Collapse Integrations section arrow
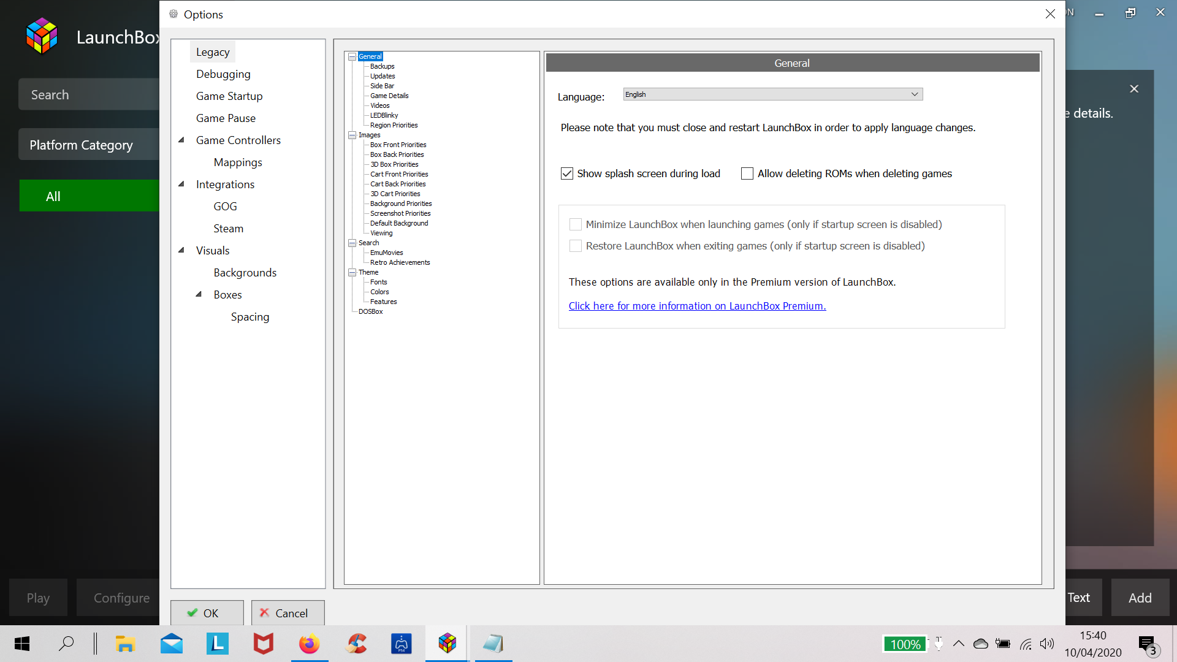Viewport: 1177px width, 662px height. [x=181, y=184]
